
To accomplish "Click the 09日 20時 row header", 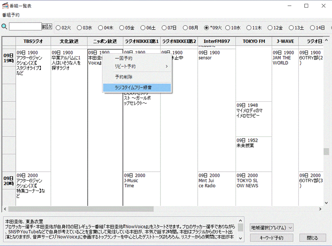I will tap(9, 181).
